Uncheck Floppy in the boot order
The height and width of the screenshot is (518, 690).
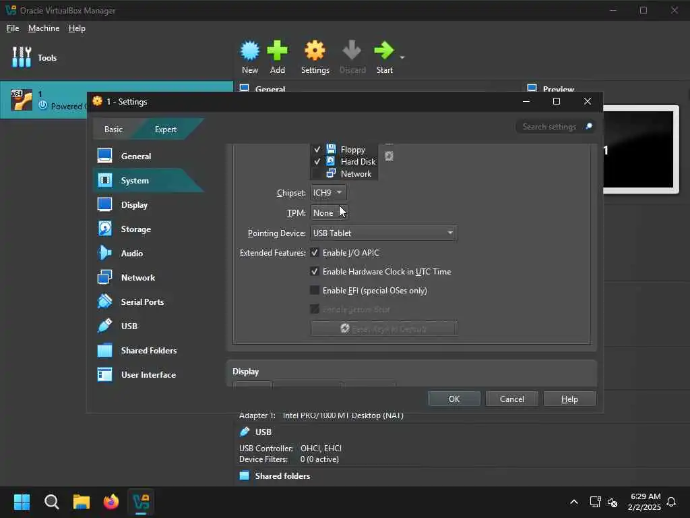pos(317,149)
